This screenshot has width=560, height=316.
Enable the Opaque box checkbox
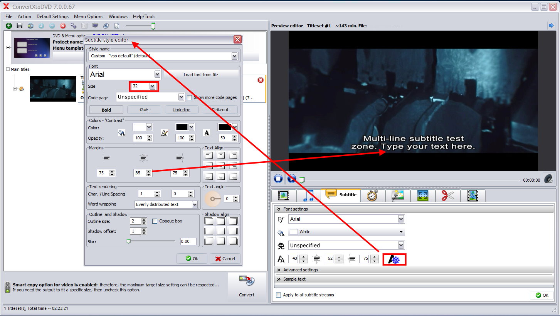click(155, 221)
